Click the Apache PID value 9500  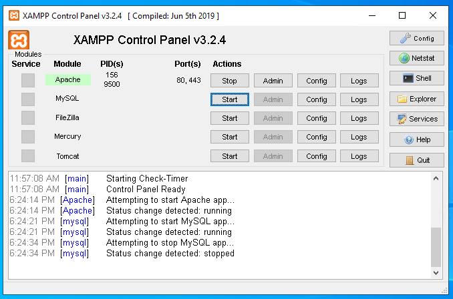(112, 84)
